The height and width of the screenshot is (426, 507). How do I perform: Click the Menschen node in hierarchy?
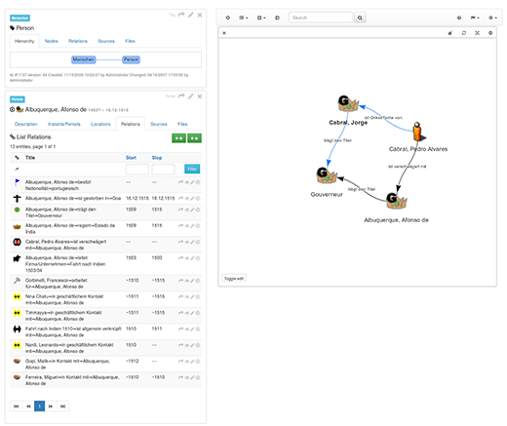(x=84, y=59)
